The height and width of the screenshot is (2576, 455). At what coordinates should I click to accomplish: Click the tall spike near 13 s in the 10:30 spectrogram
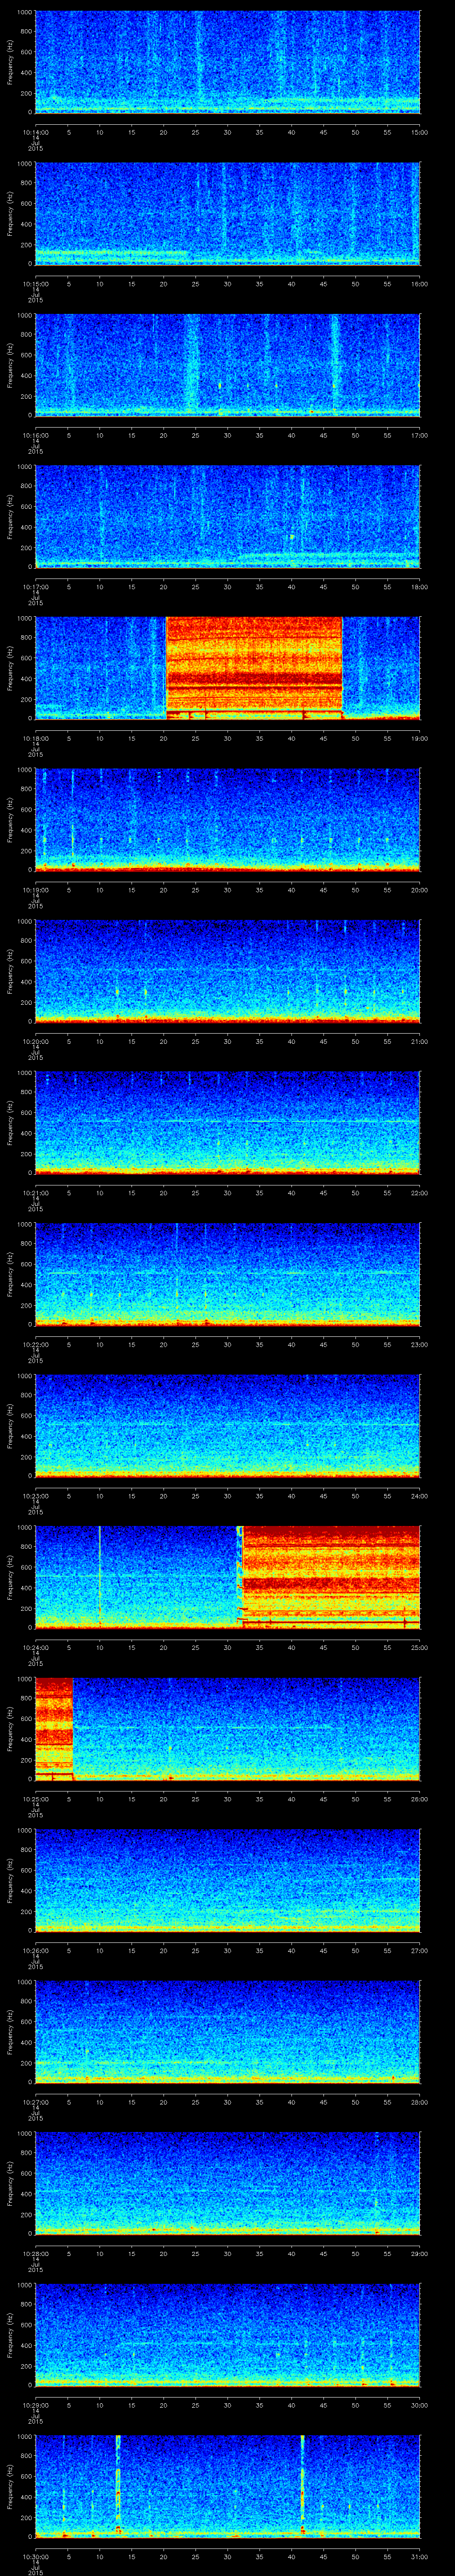click(118, 2486)
